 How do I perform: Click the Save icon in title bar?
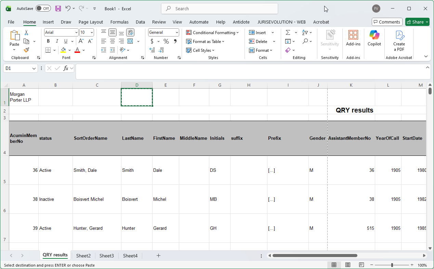[x=58, y=9]
